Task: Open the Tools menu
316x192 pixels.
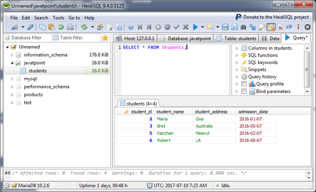Action: click(58, 18)
